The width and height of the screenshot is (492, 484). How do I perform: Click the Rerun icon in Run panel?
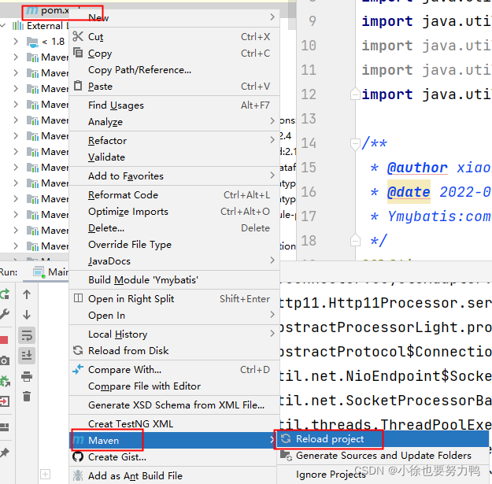click(5, 294)
